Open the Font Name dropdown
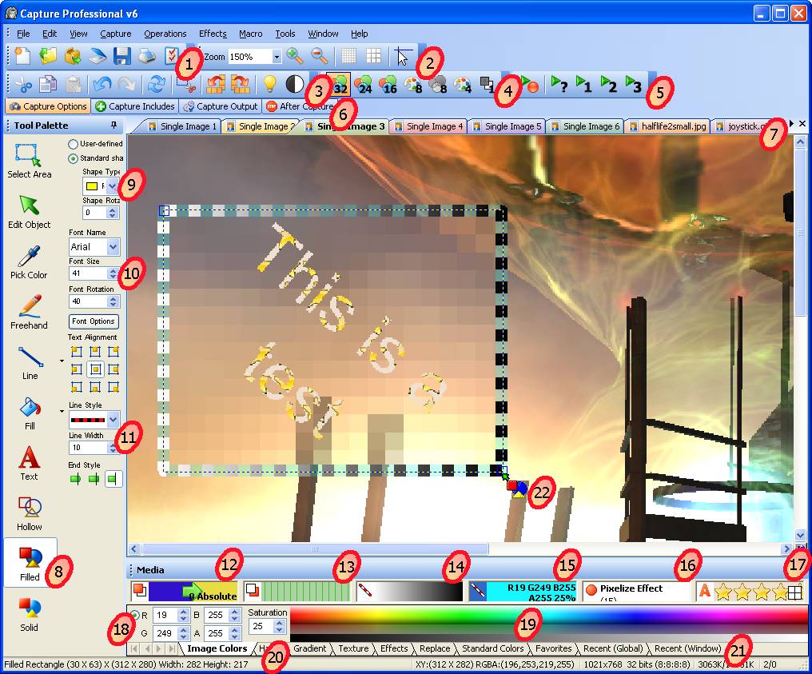Viewport: 812px width, 674px height. [113, 246]
